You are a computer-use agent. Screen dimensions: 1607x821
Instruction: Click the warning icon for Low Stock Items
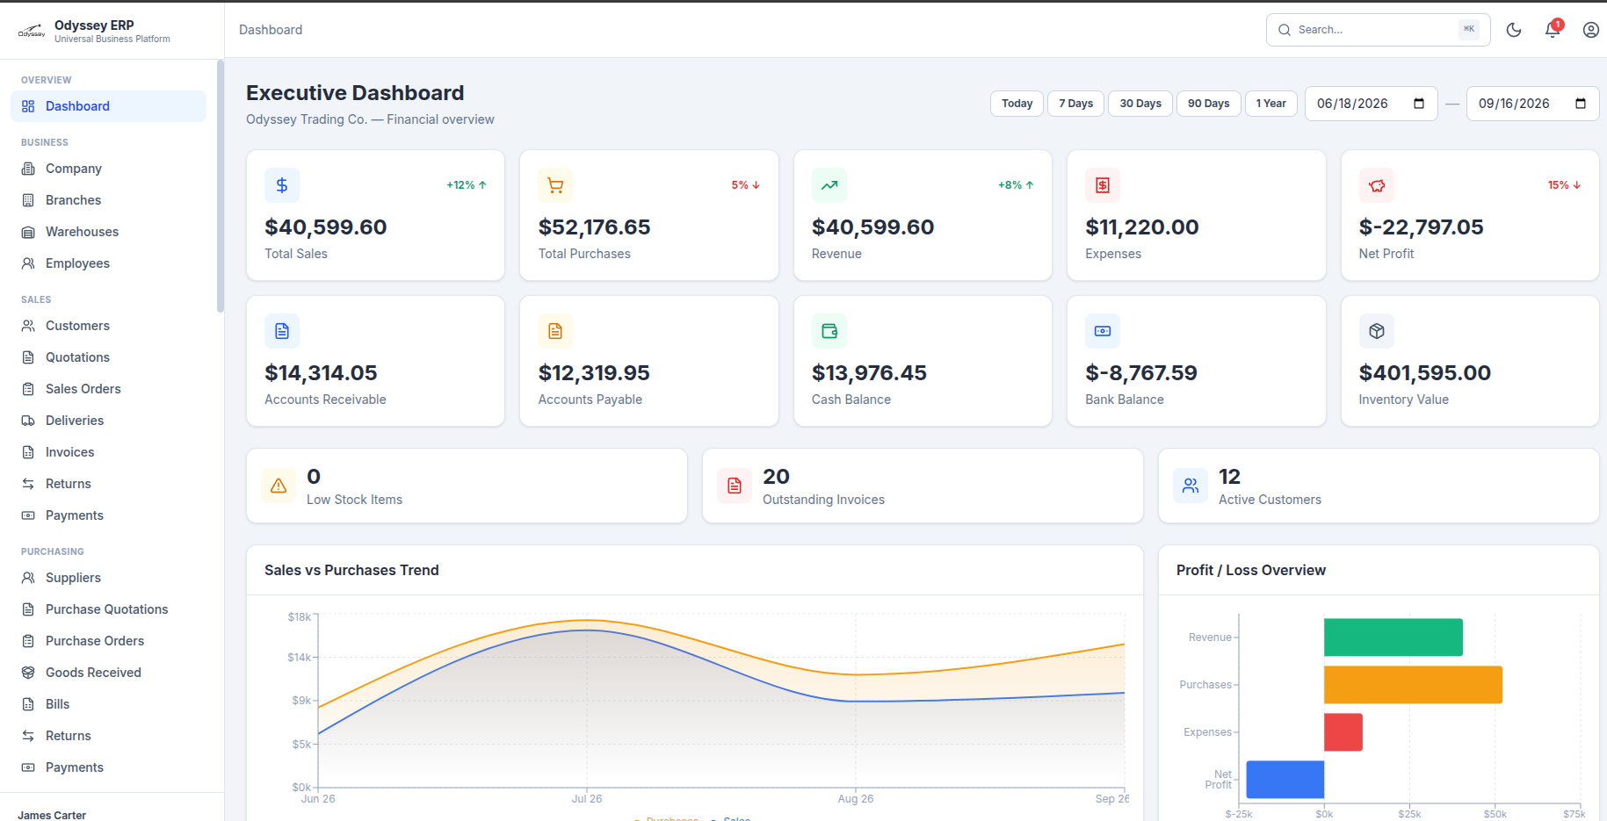click(x=279, y=486)
